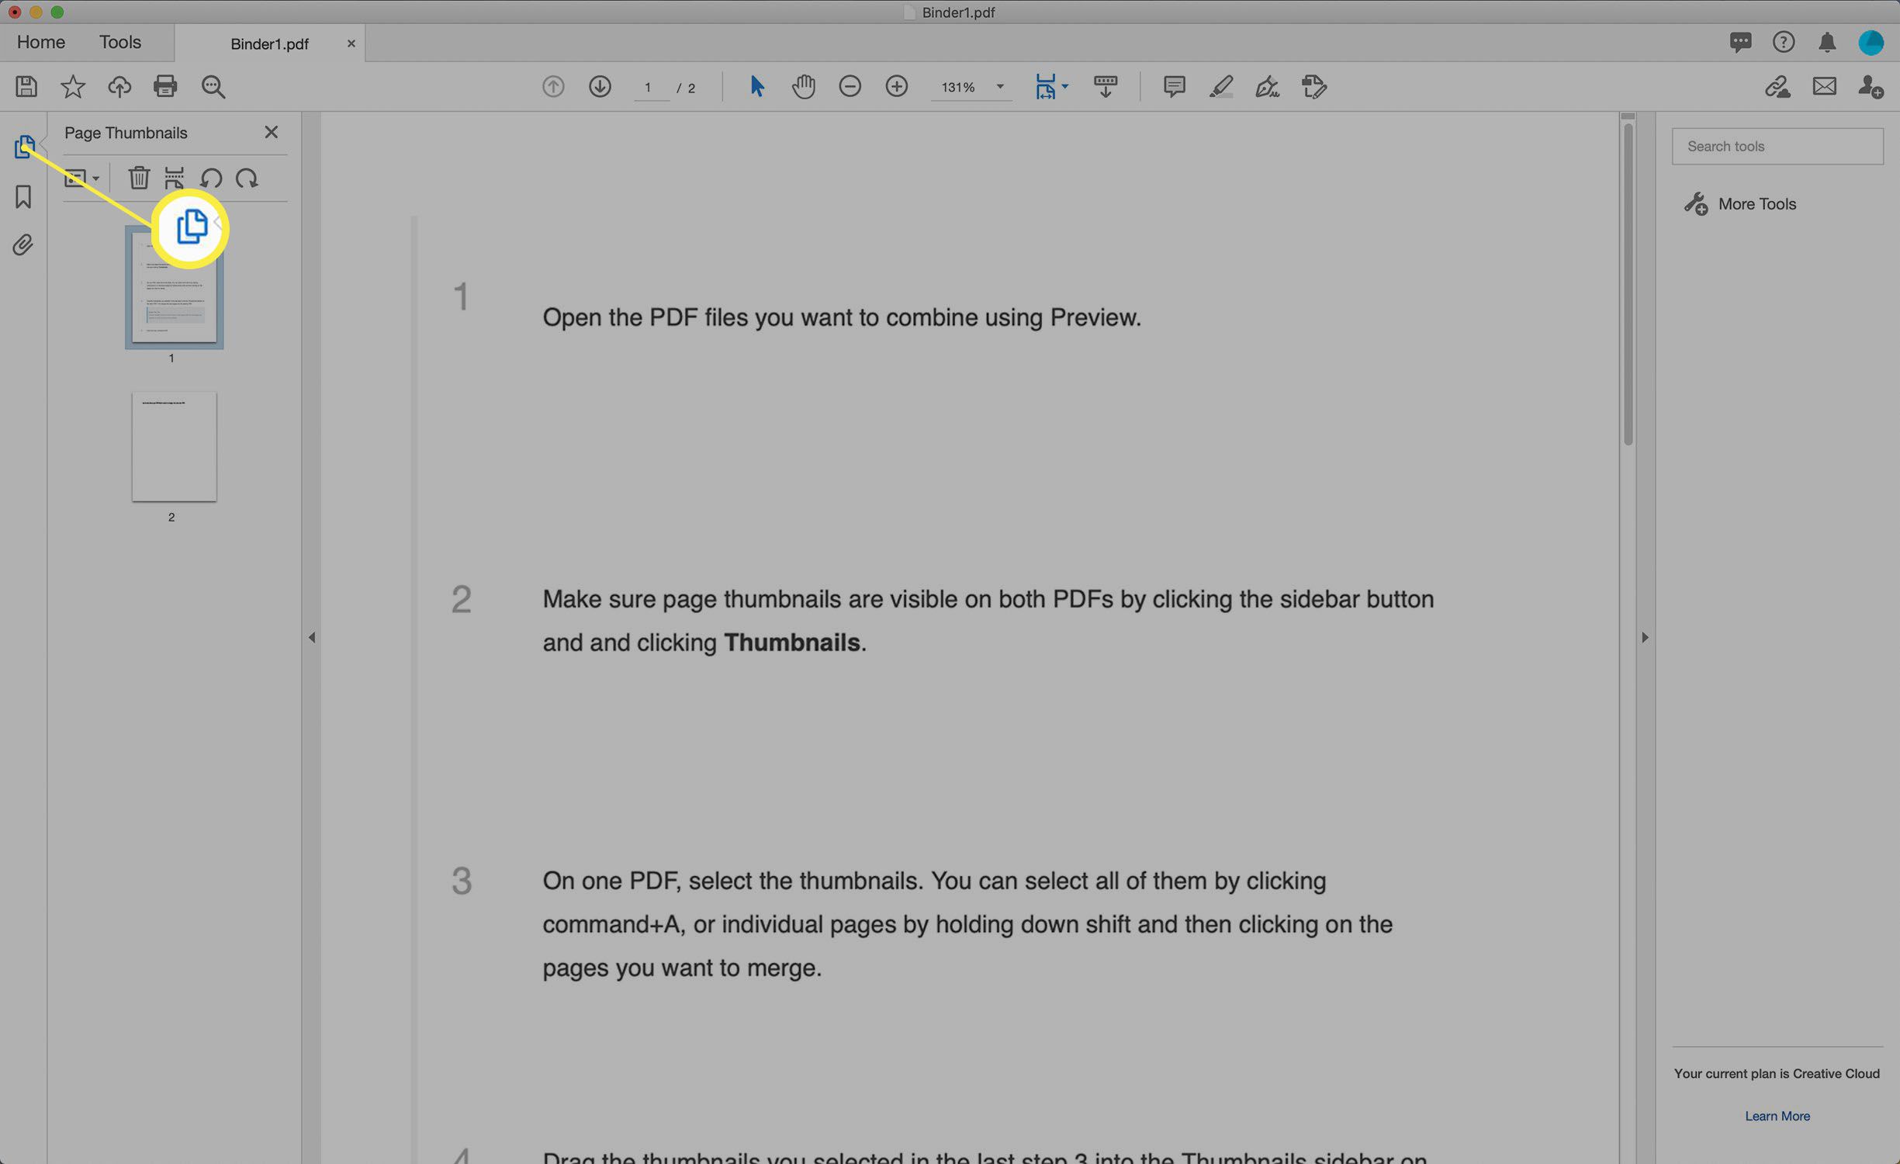Select the Hand/Pan tool

pos(802,85)
